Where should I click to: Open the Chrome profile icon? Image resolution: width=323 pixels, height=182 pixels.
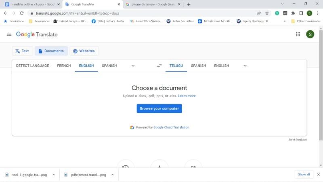coord(309,13)
